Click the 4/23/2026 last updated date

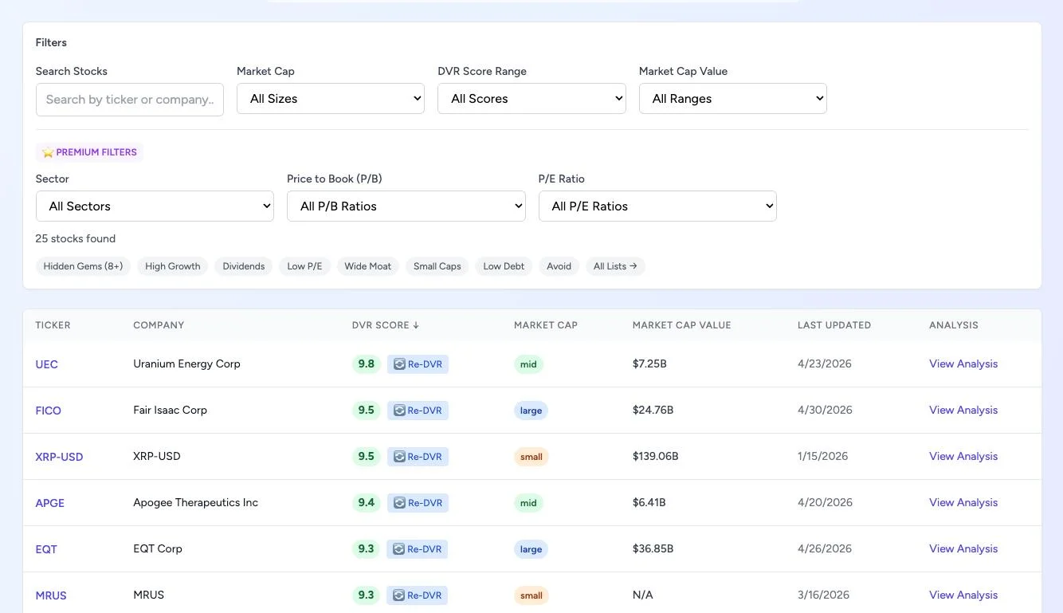point(825,363)
